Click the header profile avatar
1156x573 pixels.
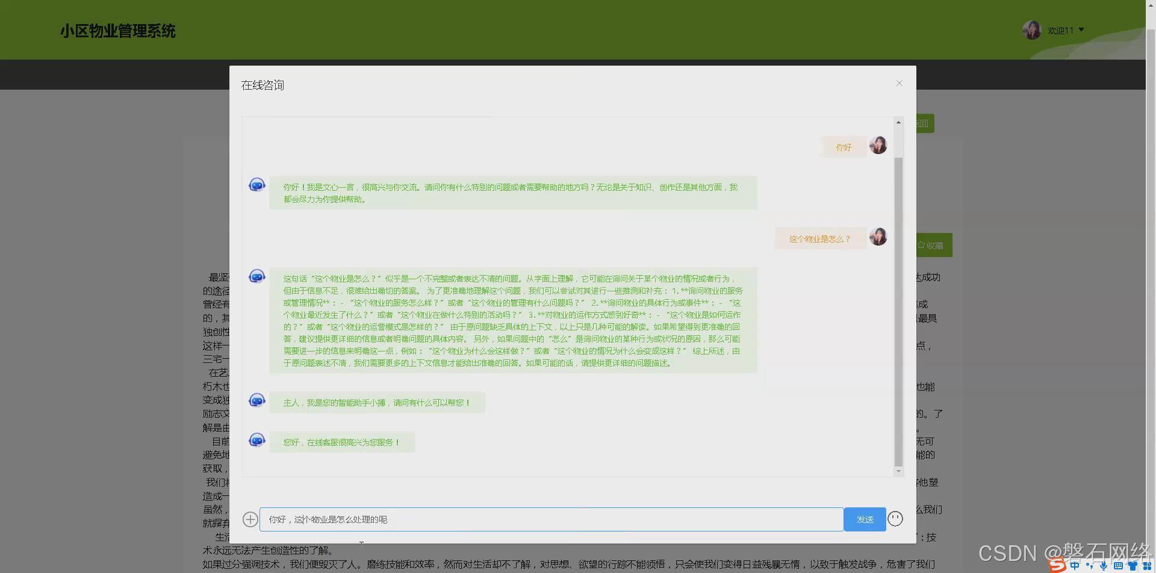[1032, 30]
